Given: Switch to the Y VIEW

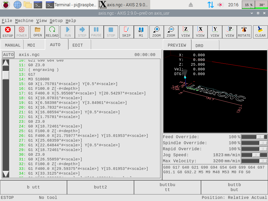Looking at the screenshot, I should (215, 32).
